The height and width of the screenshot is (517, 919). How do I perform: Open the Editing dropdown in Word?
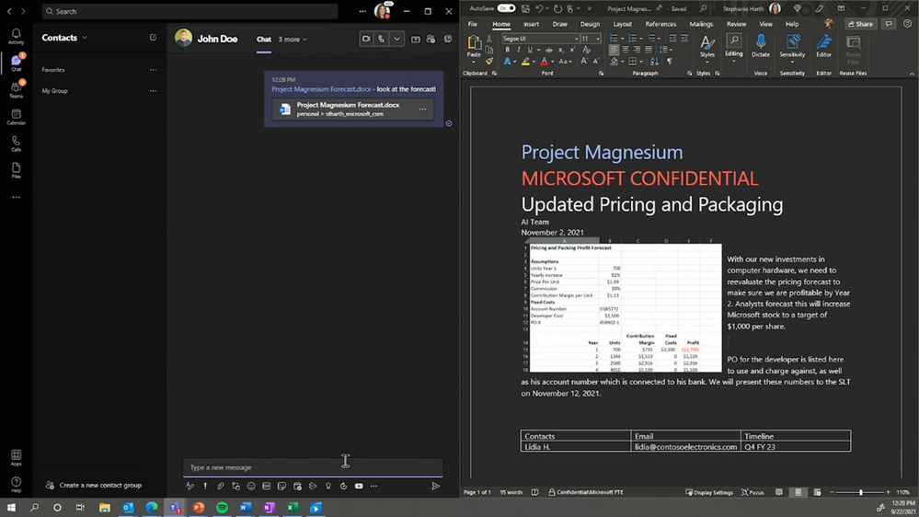[733, 47]
